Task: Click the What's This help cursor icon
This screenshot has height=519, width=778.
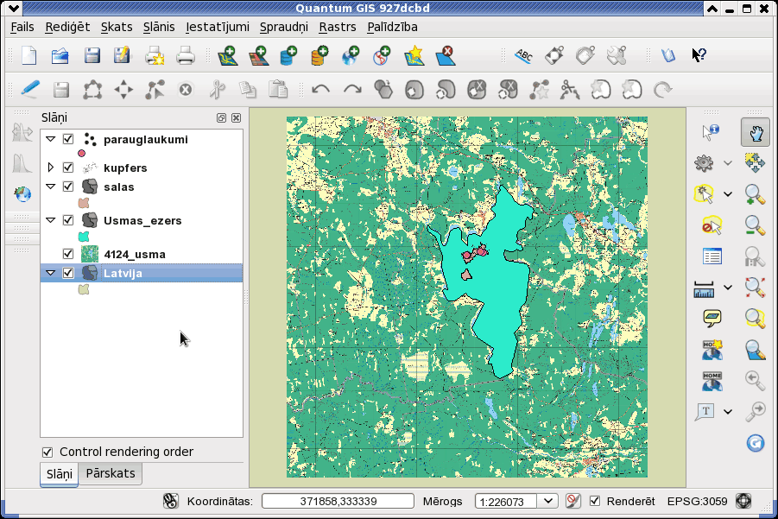Action: 699,55
